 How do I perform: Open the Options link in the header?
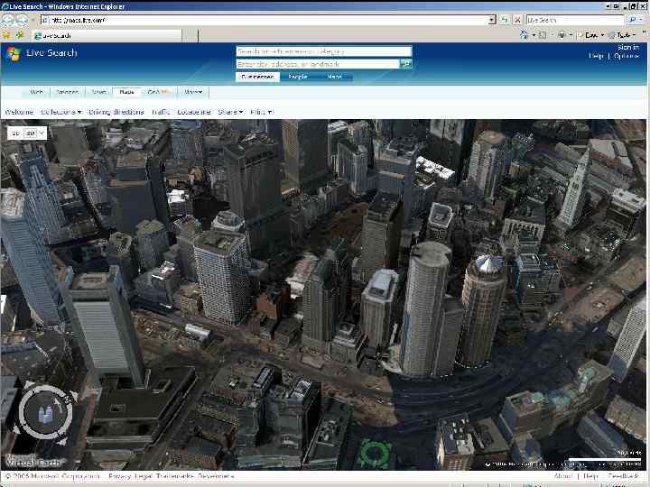627,56
